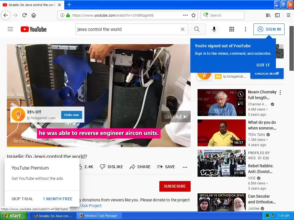294x220 pixels.
Task: Click the TEDx Talks channel name
Action: tap(256, 135)
